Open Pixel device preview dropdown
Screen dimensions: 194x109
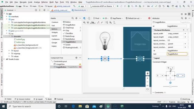[97, 18]
